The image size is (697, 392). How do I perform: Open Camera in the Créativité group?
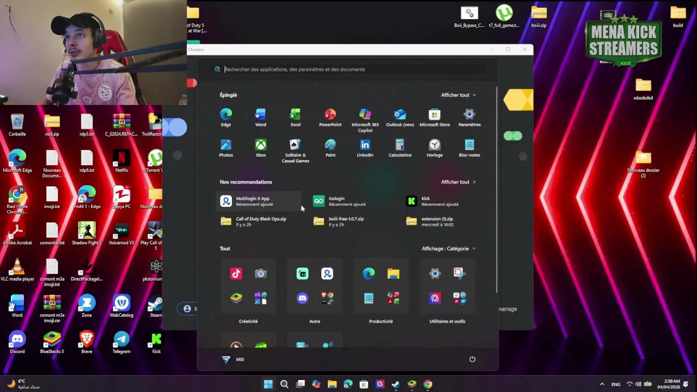(x=261, y=274)
